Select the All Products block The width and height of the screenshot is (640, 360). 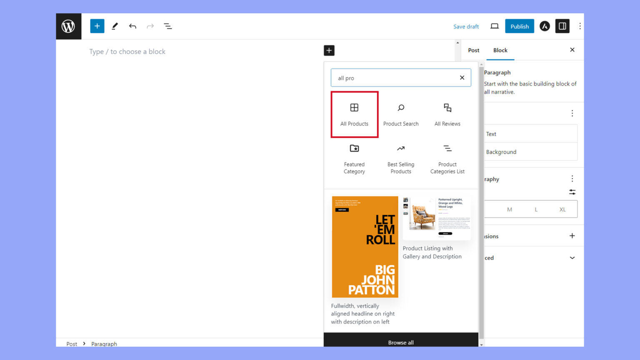tap(354, 114)
